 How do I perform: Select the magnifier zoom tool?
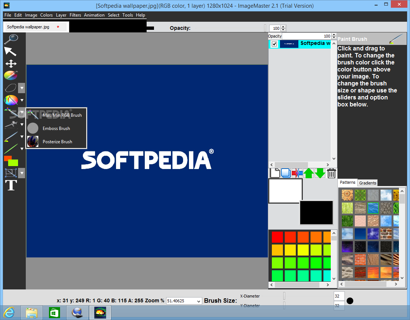[11, 39]
